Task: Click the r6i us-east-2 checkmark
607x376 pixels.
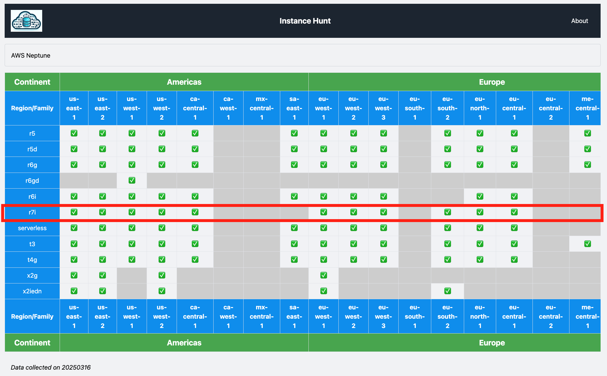Action: (x=102, y=196)
